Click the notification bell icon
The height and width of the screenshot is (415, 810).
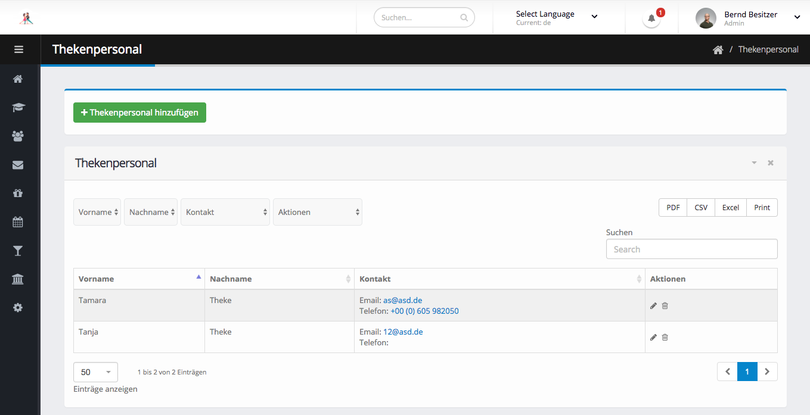651,18
